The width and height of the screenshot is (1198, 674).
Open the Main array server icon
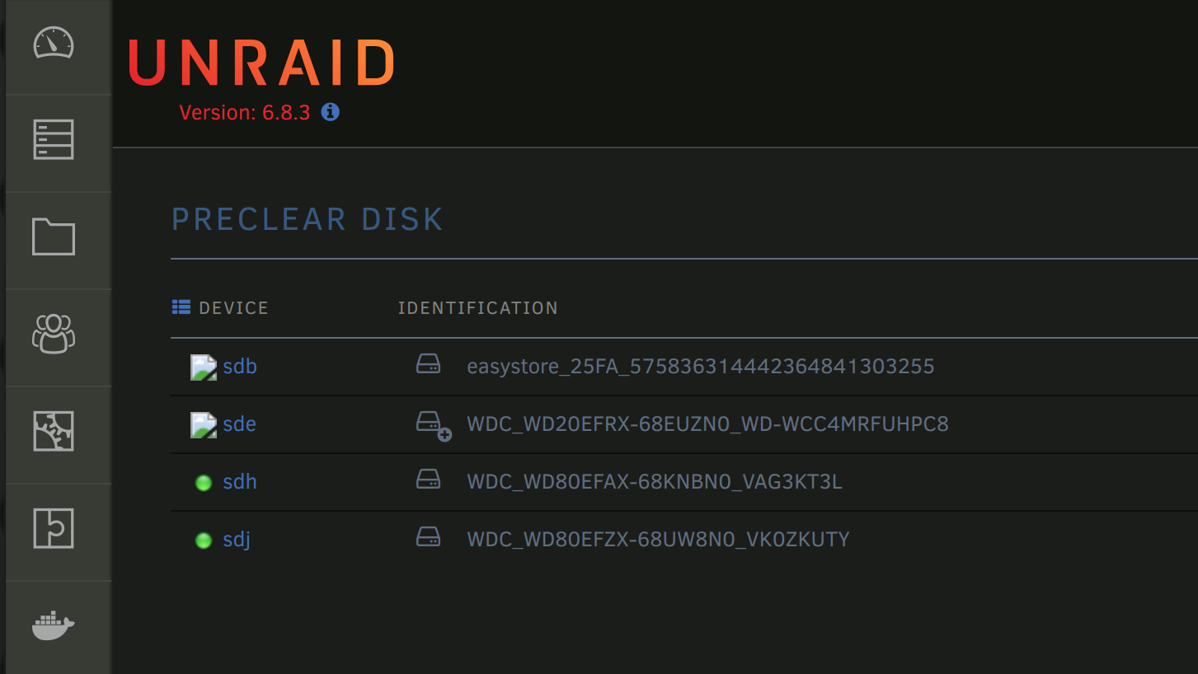tap(54, 140)
